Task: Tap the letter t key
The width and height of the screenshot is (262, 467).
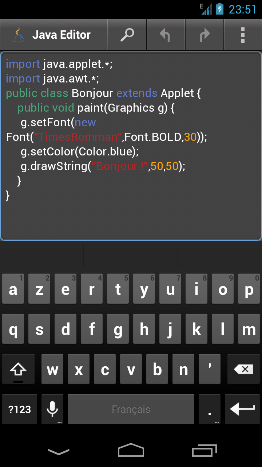Action: click(x=118, y=289)
